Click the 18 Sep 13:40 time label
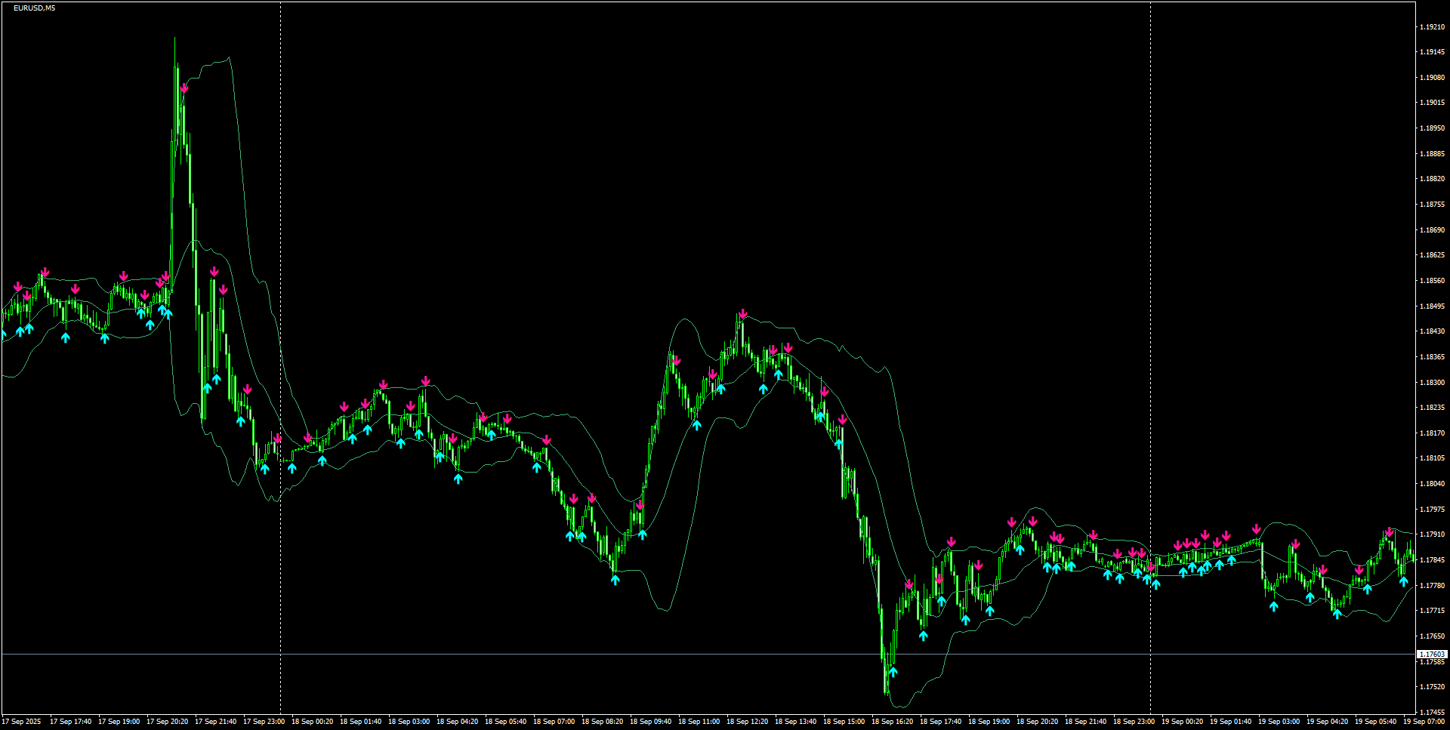 tap(795, 722)
